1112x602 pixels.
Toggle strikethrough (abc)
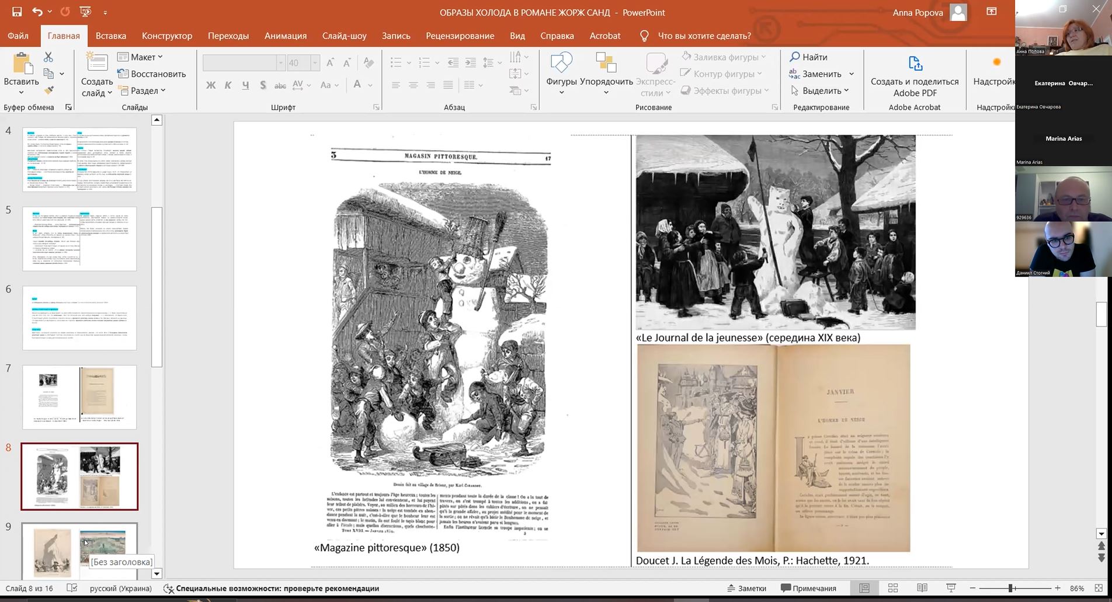[x=280, y=85]
